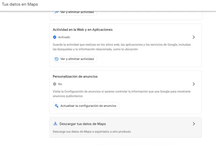Click the wrench icon for ad settings

click(57, 106)
